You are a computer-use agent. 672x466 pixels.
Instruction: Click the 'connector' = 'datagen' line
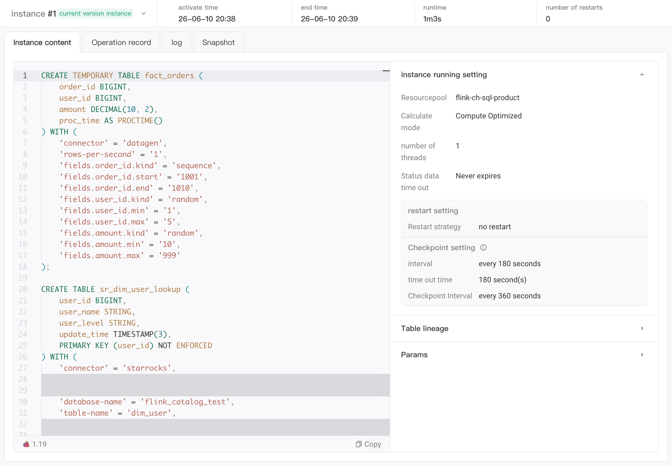tap(113, 143)
